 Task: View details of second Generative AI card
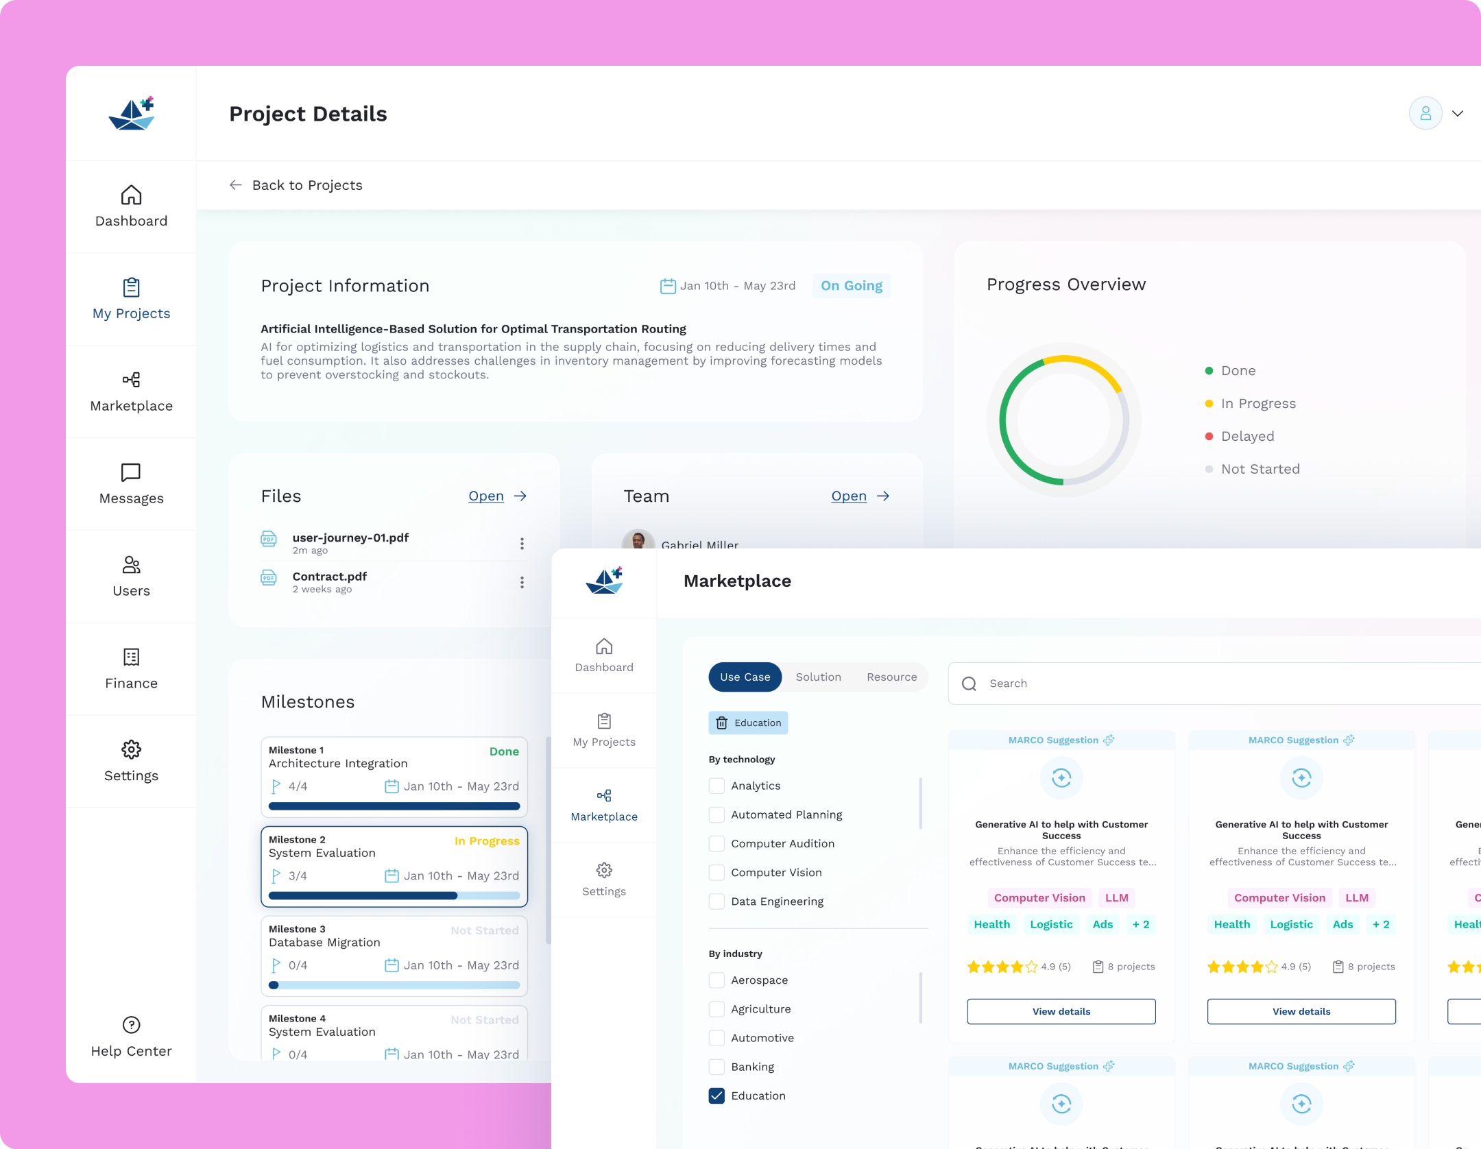pyautogui.click(x=1301, y=1011)
